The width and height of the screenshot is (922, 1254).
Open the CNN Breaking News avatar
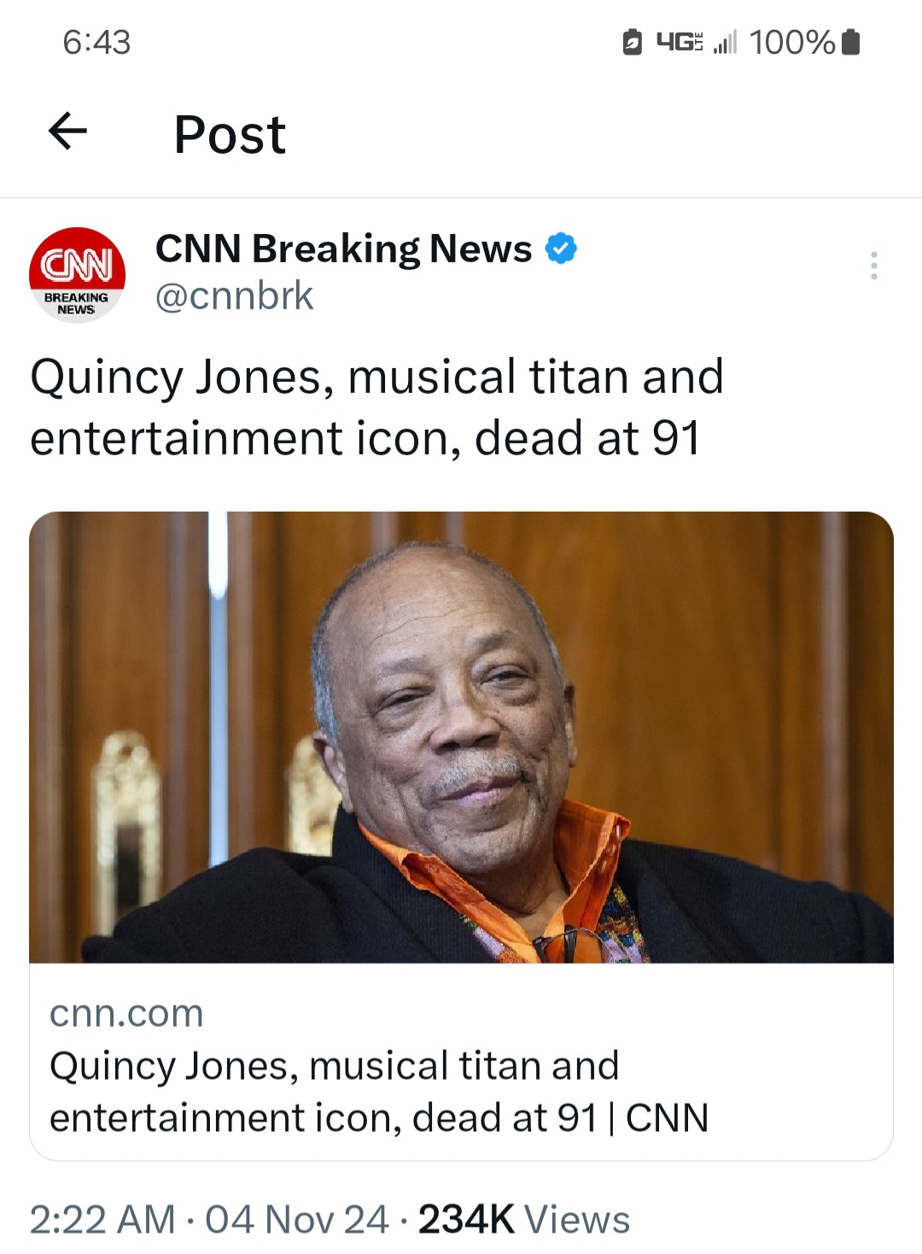78,275
